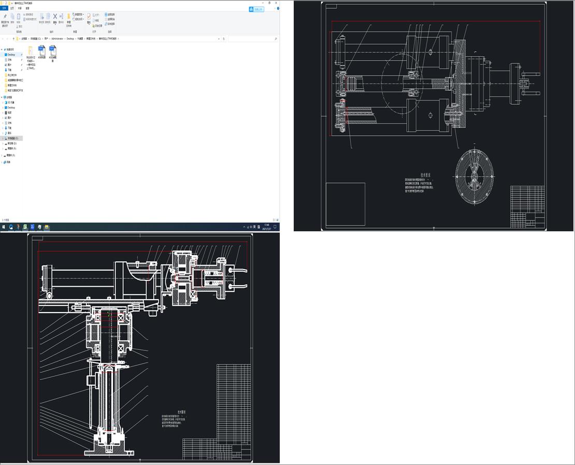Click the blue cloud upload button near the title bar
The width and height of the screenshot is (575, 465).
click(257, 9)
